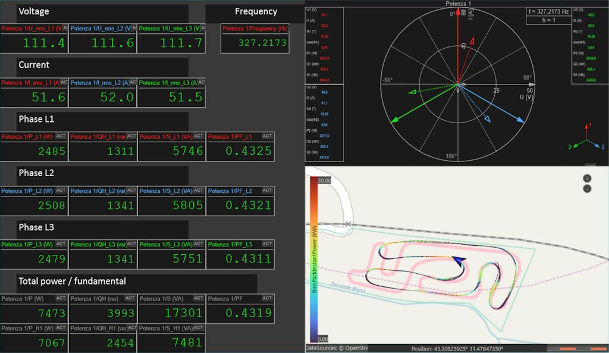Click the 1-2-3 phase axis legend icon
Screen dimensions: 609x353
586,136
